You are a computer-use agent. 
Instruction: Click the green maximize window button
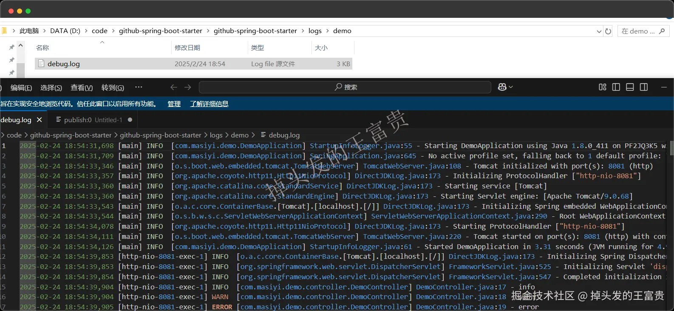pos(28,11)
